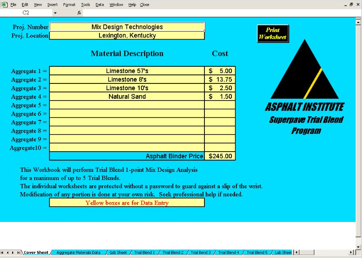Click the $ 5.00 cost cell
Image resolution: width=362 pixels, height=258 pixels.
coord(220,71)
